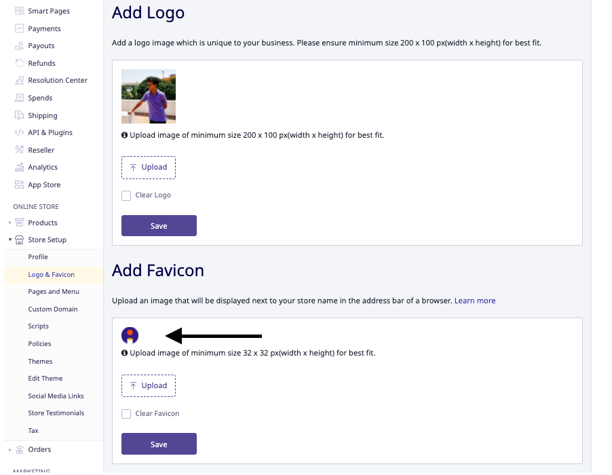Click the Payments chart icon
The width and height of the screenshot is (612, 475).
19,28
